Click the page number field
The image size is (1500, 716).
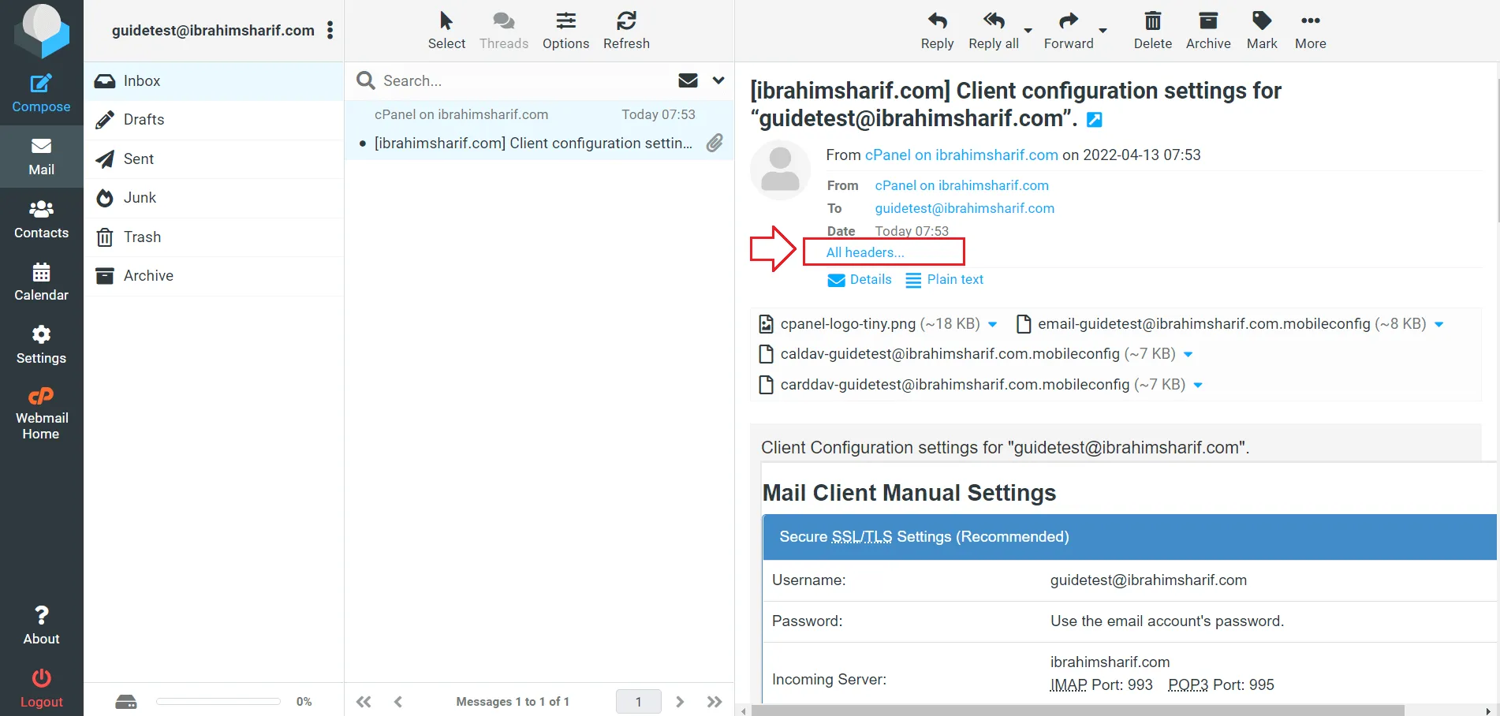[x=638, y=701]
